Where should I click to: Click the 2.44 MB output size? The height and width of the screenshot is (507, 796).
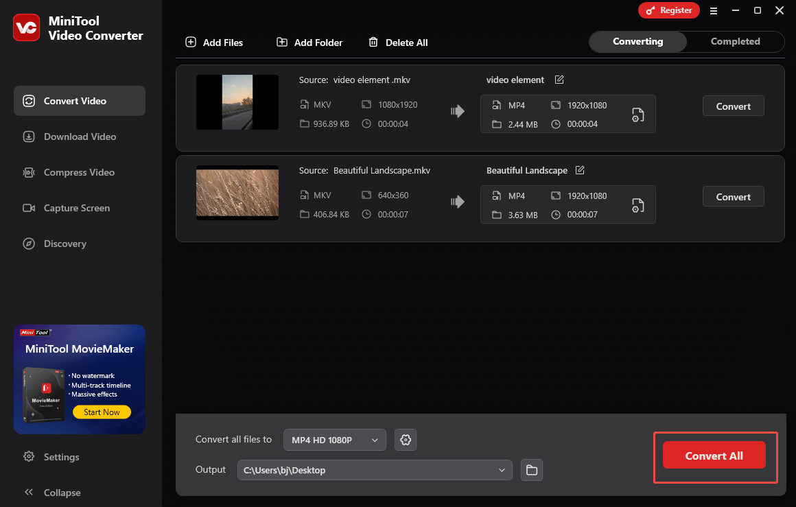[x=523, y=124]
